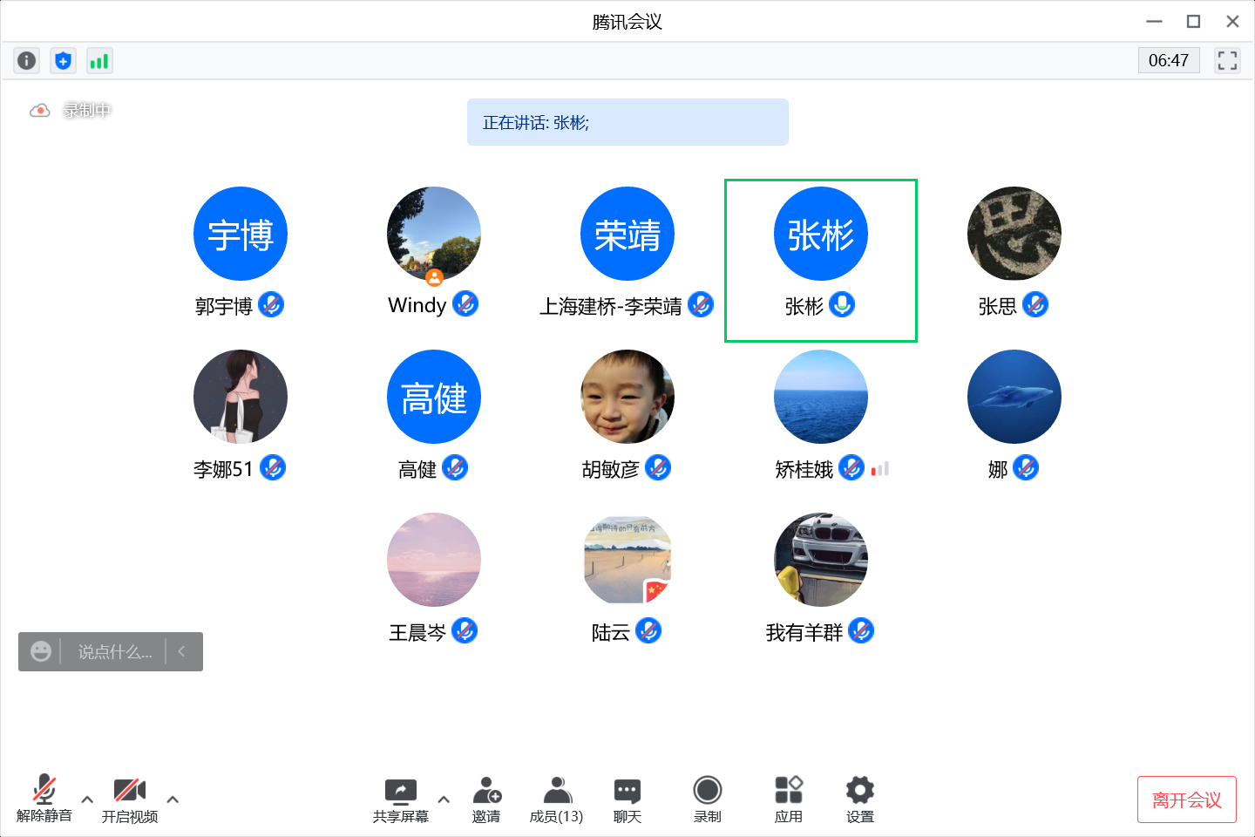Viewport: 1255px width, 837px height.
Task: Expand audio options arrow beside 解除静音
Action: [87, 799]
